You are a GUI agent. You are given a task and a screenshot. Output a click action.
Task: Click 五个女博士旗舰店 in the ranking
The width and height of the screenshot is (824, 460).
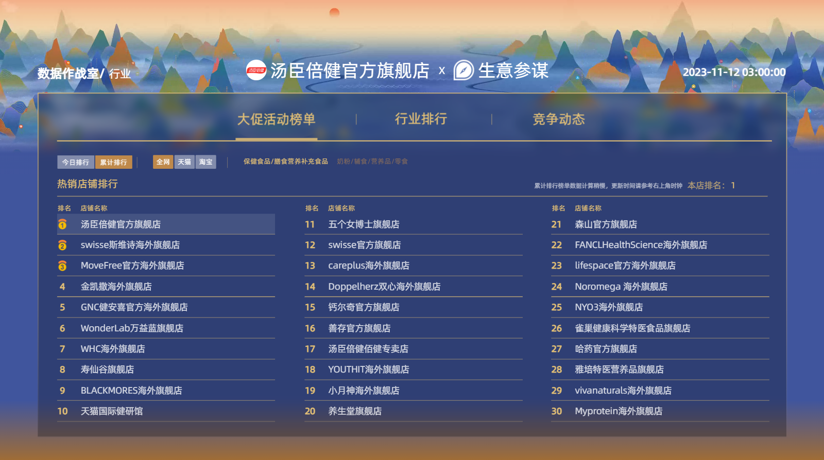point(364,224)
